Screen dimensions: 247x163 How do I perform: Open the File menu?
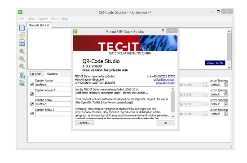[22, 19]
